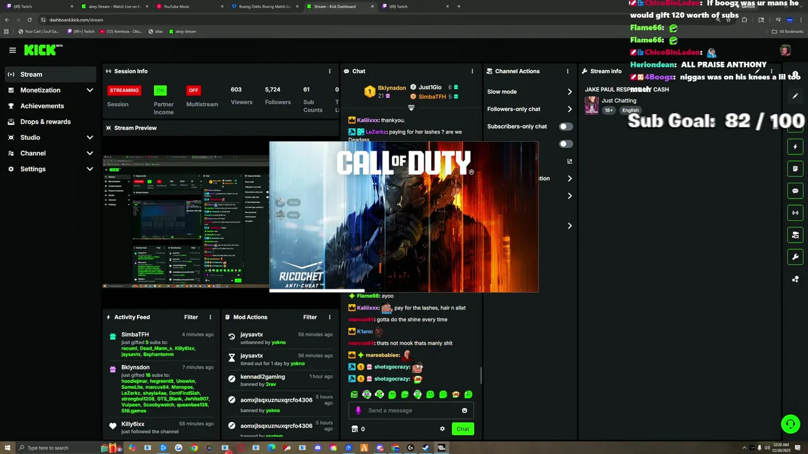
Task: Select Stream in the sidebar
Action: 50,74
